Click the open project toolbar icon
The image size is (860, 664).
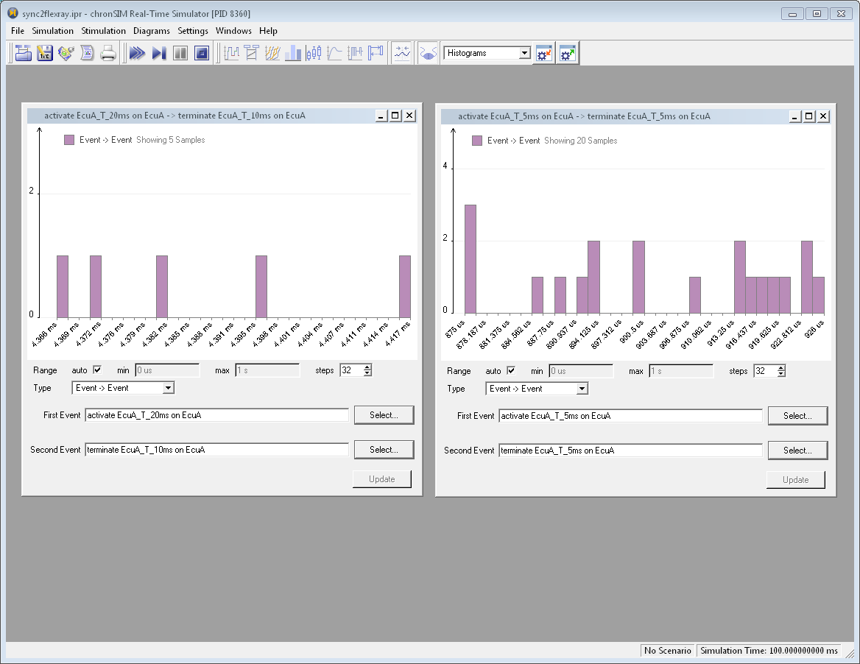(23, 53)
